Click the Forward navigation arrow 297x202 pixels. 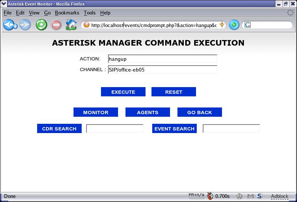coord(25,25)
